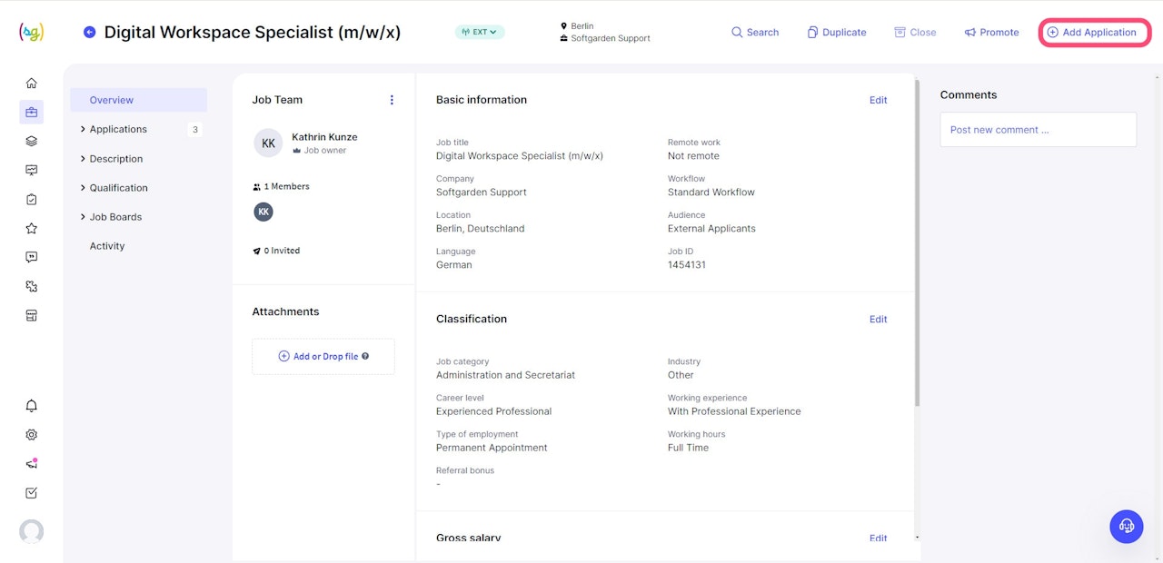The height and width of the screenshot is (563, 1163).
Task: Open the puzzle piece integrations icon
Action: (x=32, y=287)
